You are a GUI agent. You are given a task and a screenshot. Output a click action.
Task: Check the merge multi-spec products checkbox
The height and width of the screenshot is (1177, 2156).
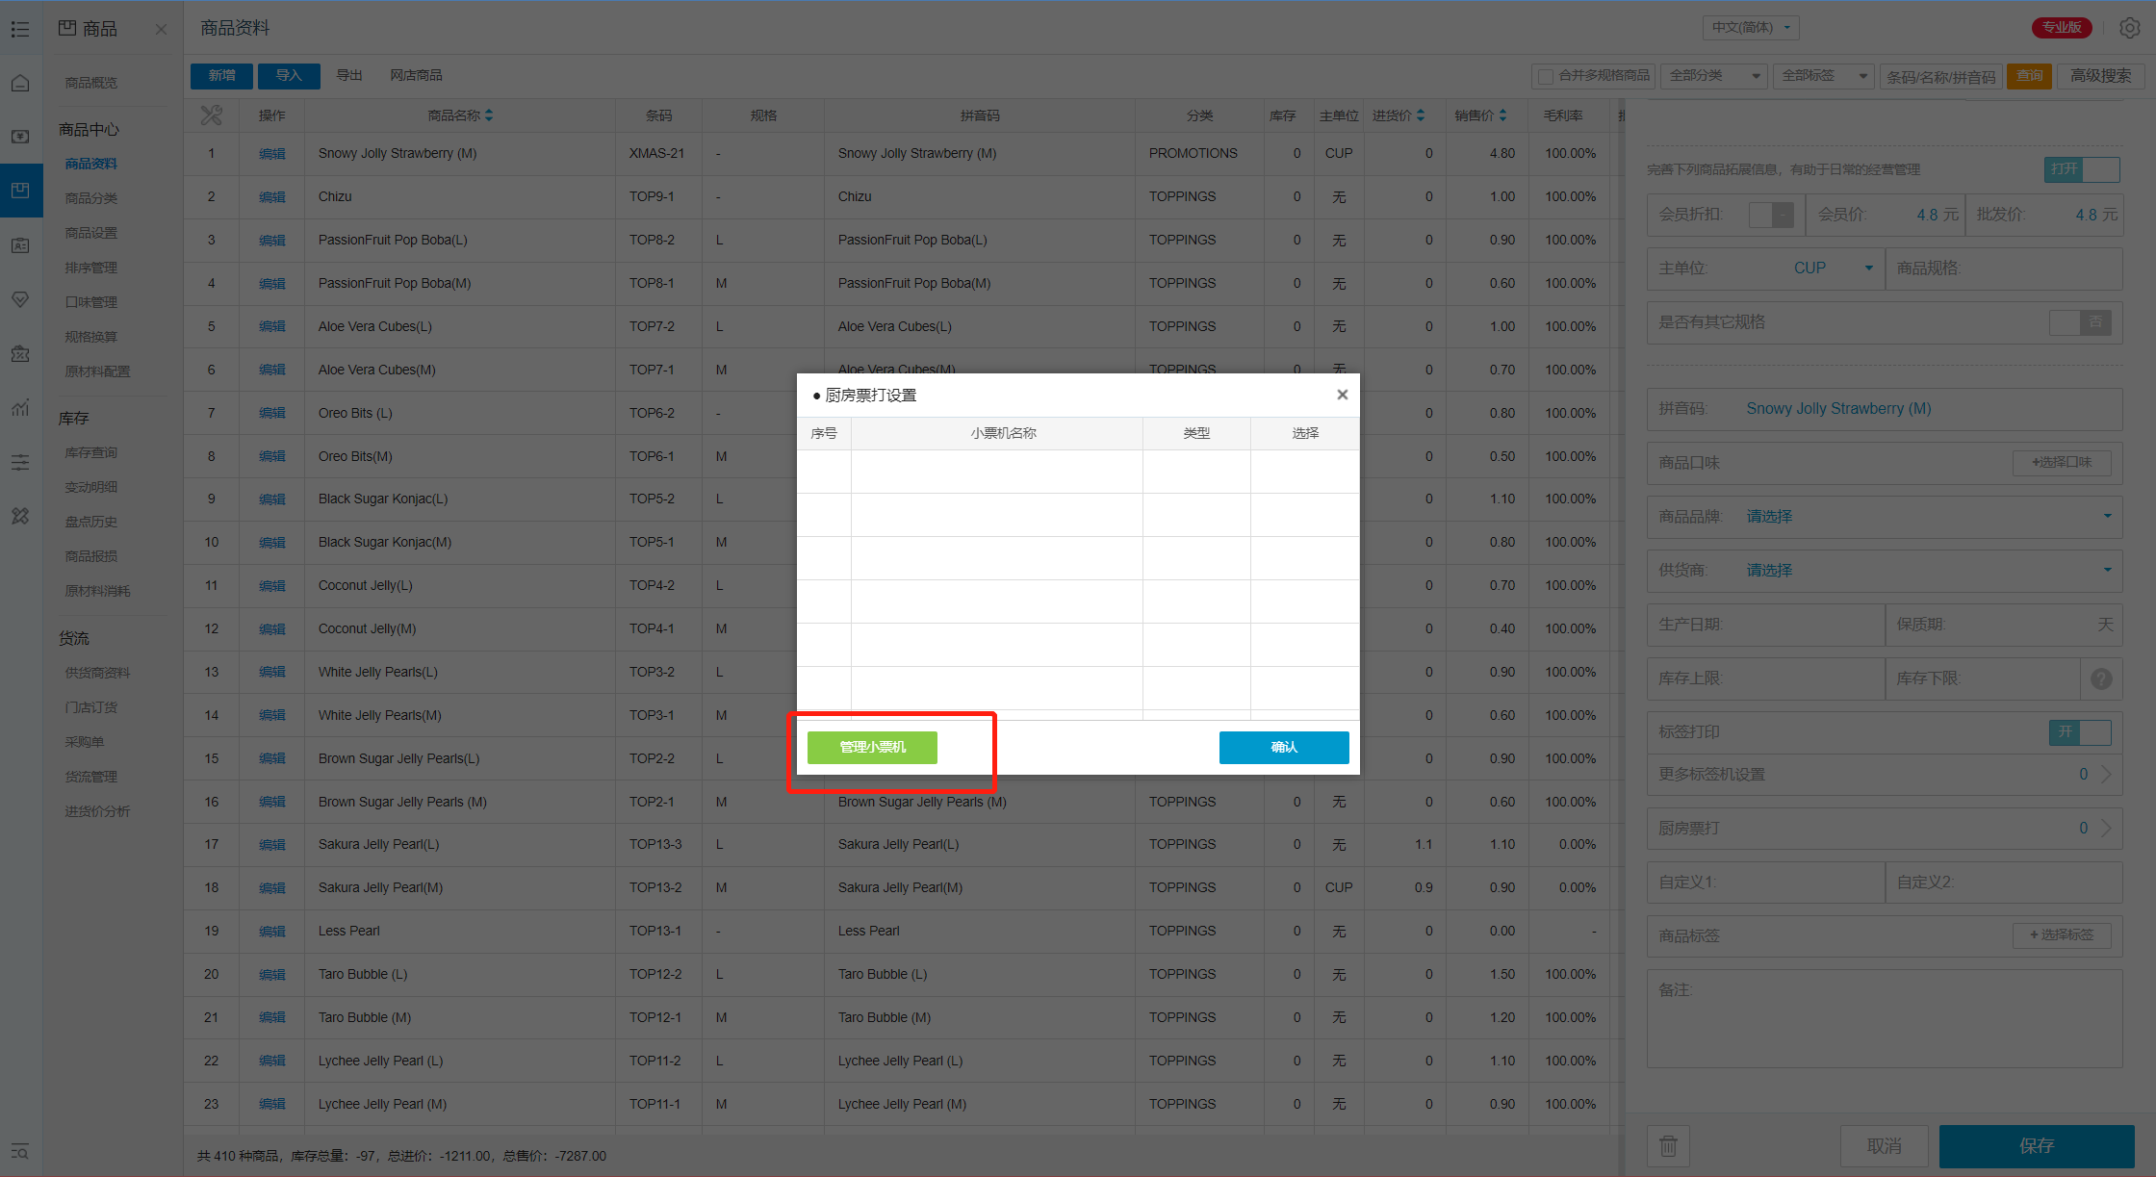[1546, 76]
